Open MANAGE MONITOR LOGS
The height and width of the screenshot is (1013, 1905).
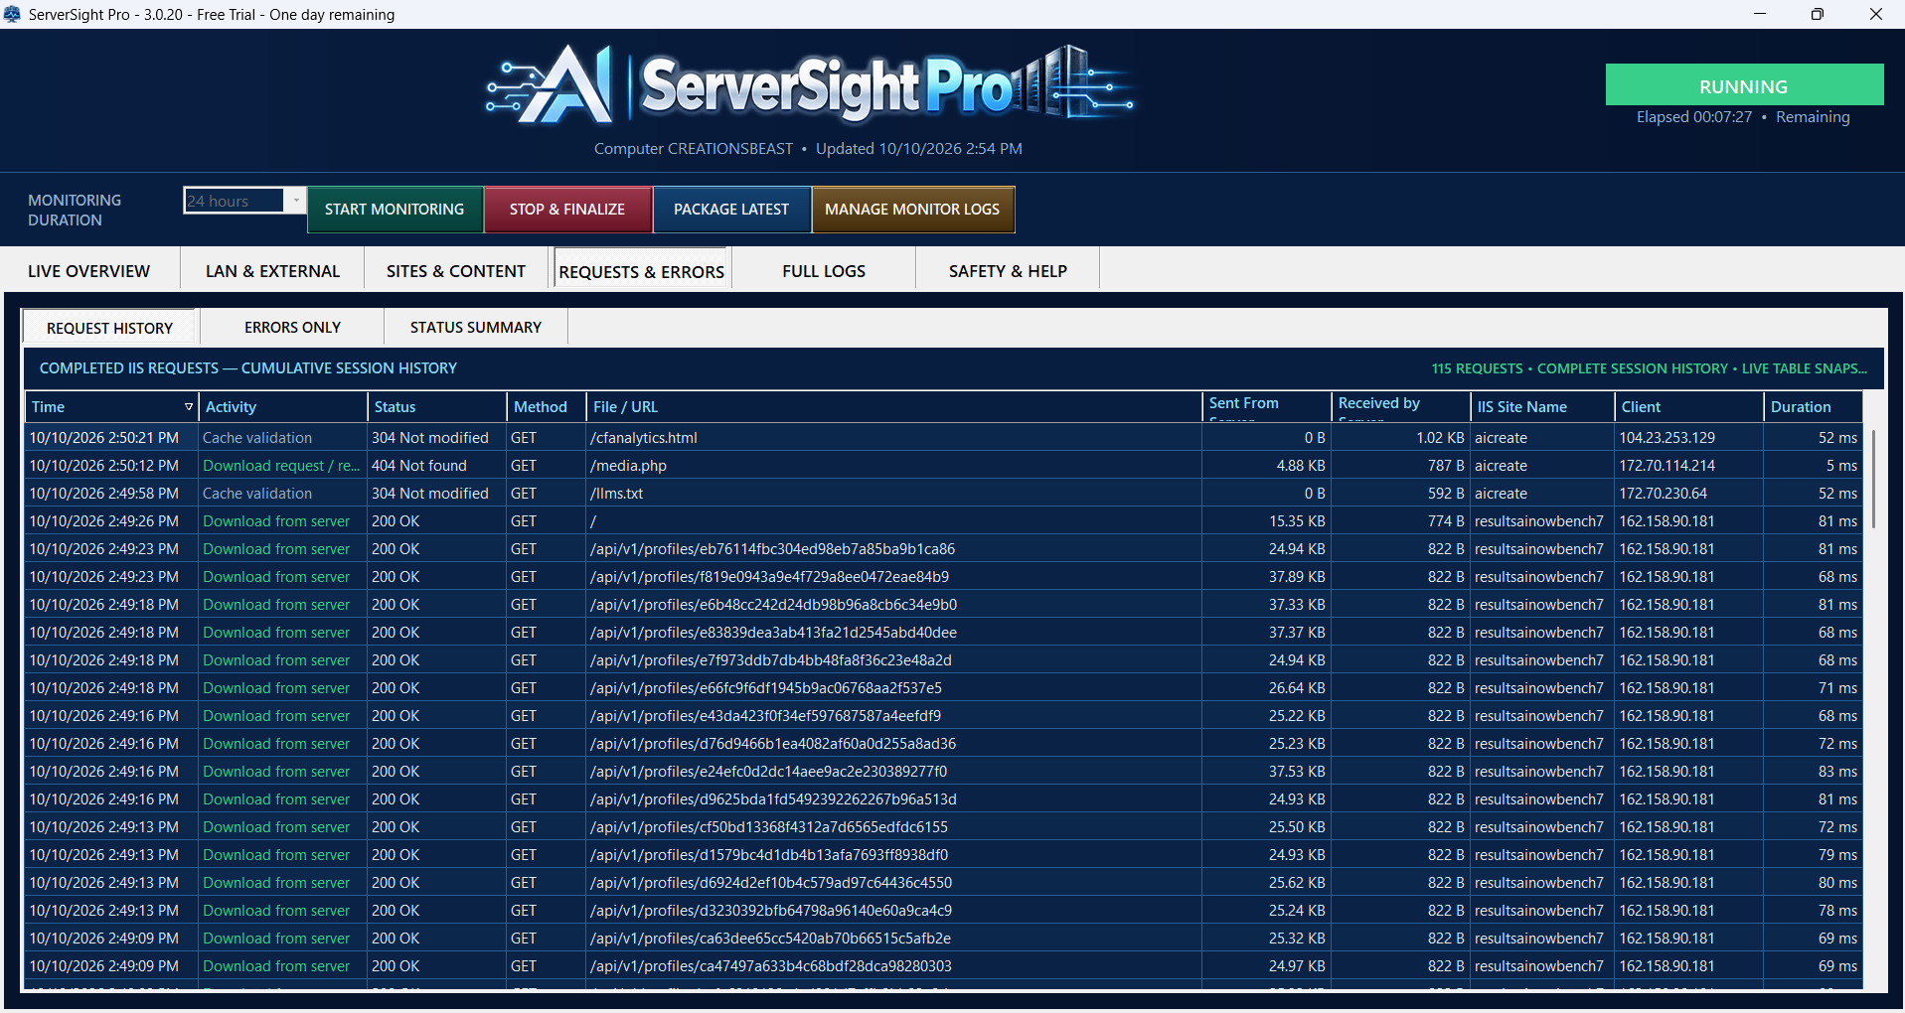[912, 210]
